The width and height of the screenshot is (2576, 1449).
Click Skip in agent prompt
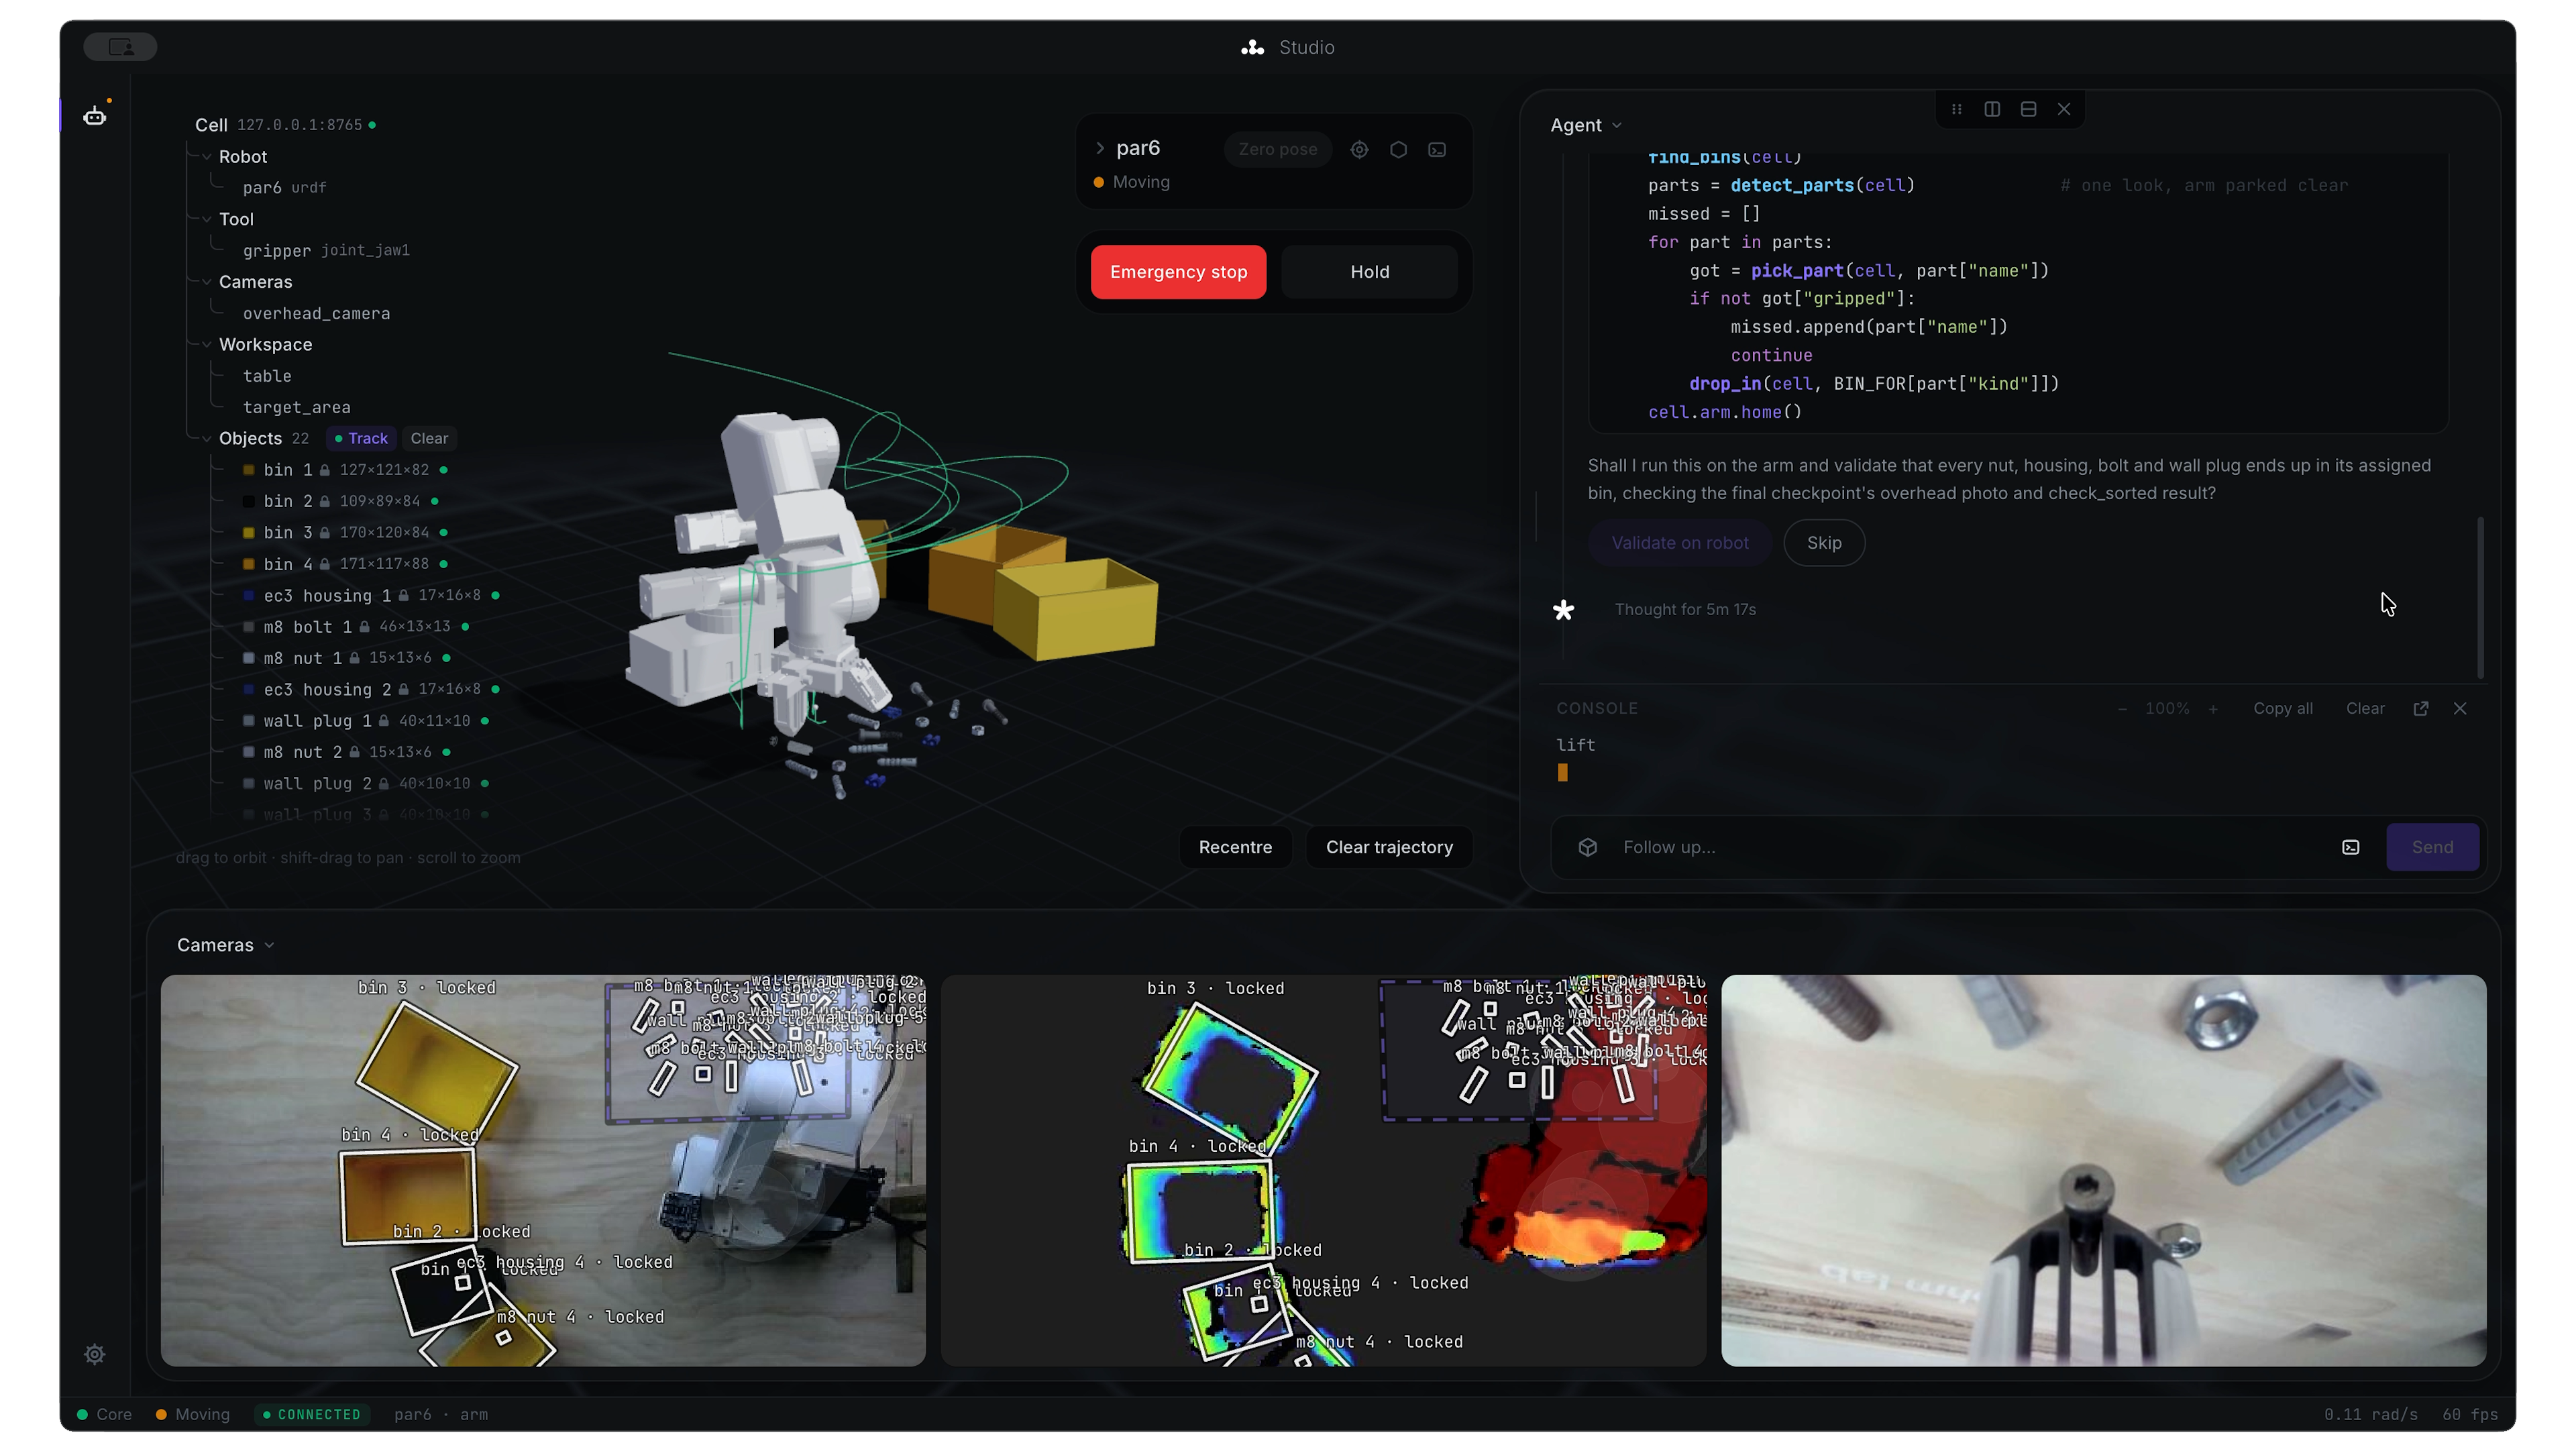point(1824,543)
